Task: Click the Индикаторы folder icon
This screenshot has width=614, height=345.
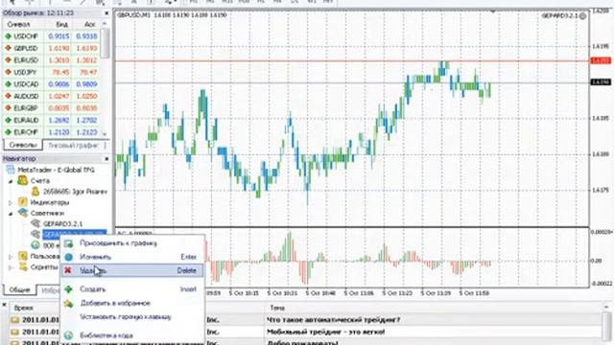Action: click(23, 202)
